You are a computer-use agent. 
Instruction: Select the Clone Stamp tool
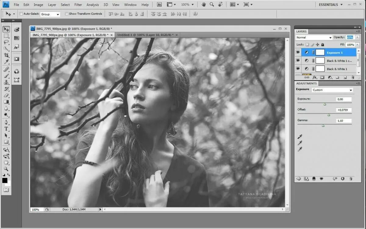(x=6, y=83)
